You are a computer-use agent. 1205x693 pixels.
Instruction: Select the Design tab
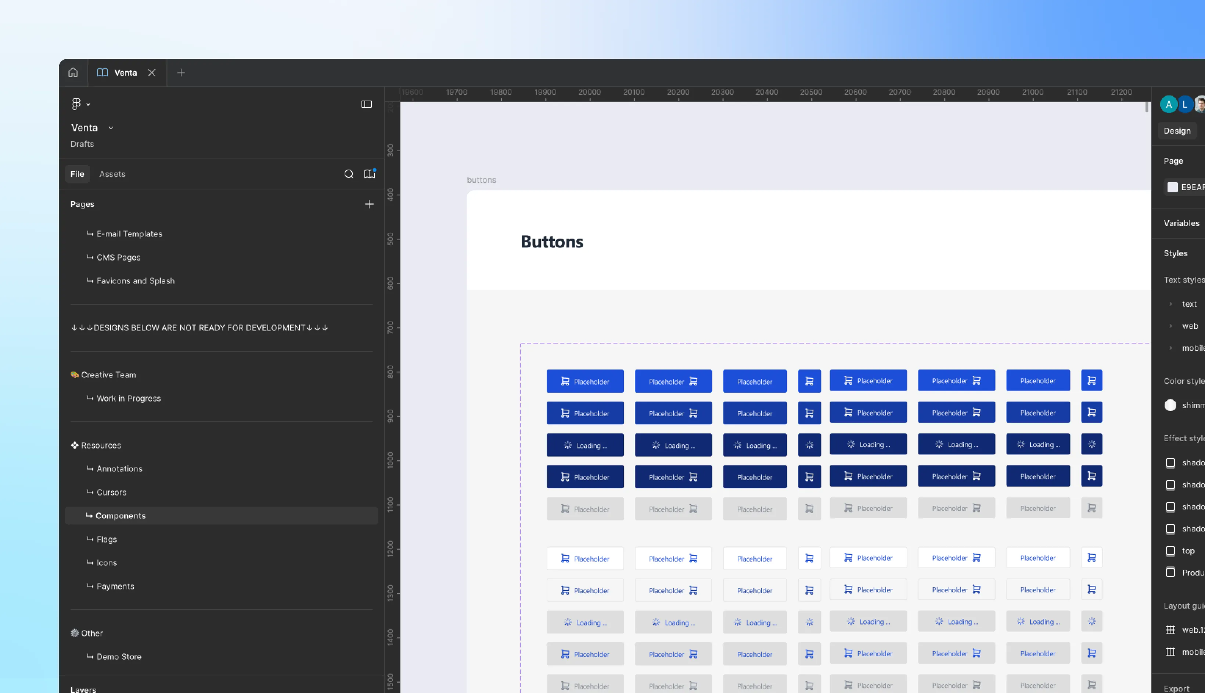pyautogui.click(x=1176, y=131)
